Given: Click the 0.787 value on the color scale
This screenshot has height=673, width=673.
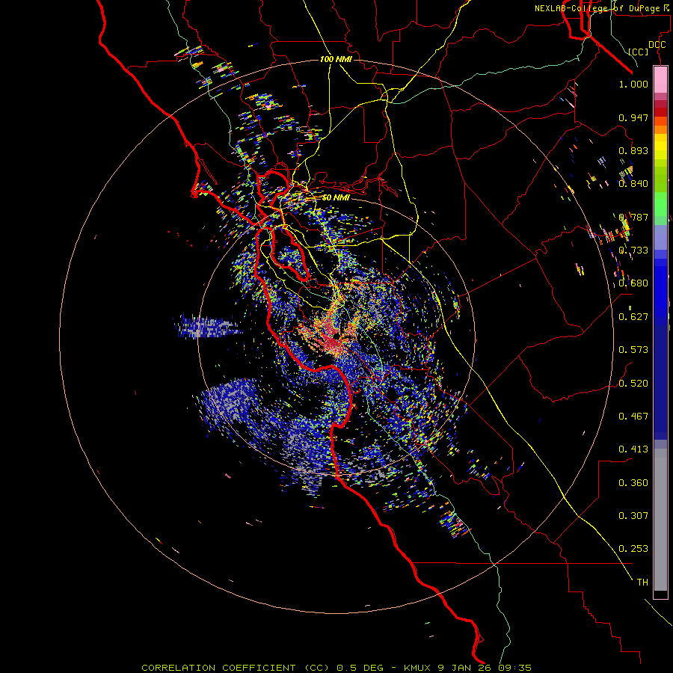Looking at the screenshot, I should 633,217.
